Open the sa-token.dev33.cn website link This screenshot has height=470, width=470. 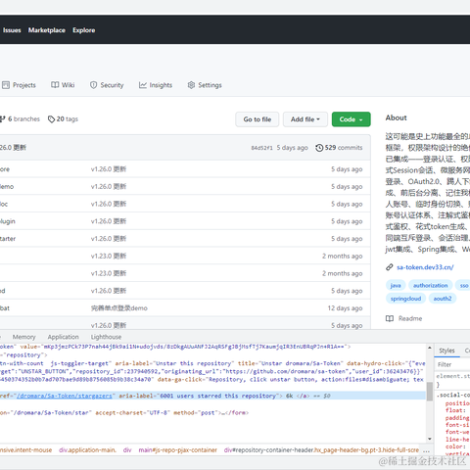click(425, 267)
